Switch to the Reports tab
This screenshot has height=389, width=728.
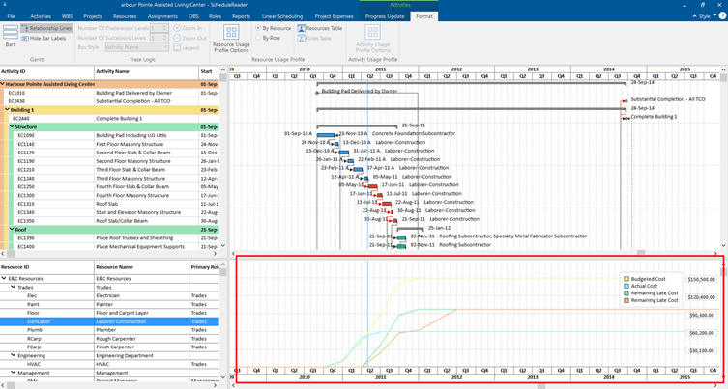[241, 16]
